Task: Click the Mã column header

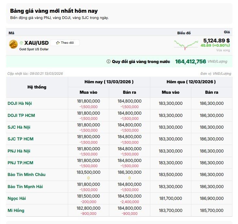Action: pos(11,33)
